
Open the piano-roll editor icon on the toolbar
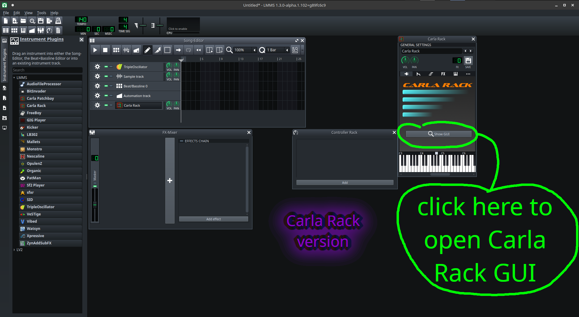[x=23, y=30]
